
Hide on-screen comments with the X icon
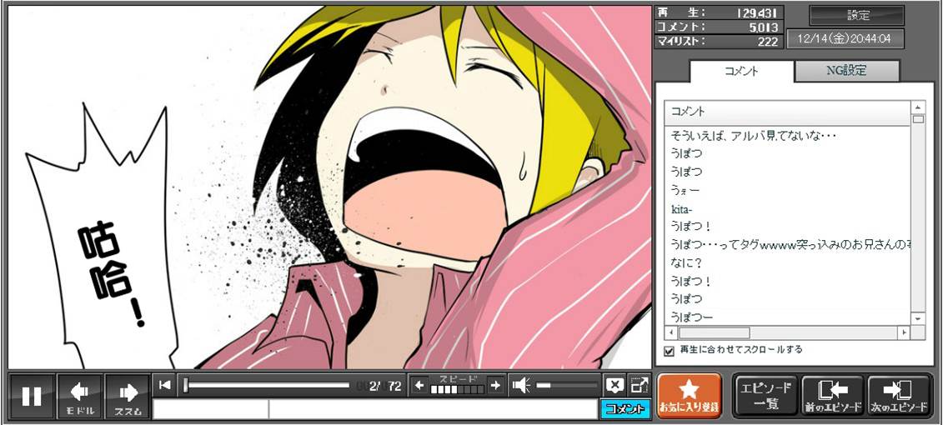(x=614, y=385)
